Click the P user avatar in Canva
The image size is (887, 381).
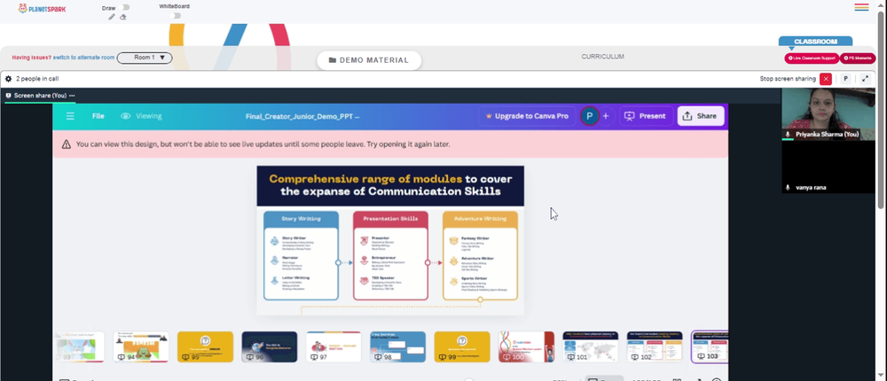click(x=590, y=116)
